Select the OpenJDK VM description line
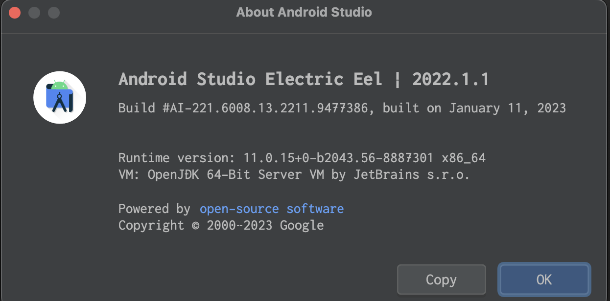610x301 pixels. click(x=294, y=174)
